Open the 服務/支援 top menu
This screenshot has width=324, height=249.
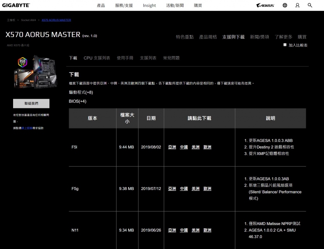124,5
